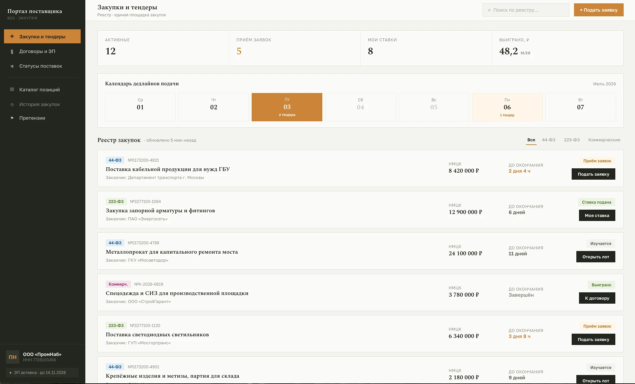Image resolution: width=635 pixels, height=384 pixels.
Task: Switch to the 44-ФЗ filter tab
Action: coord(548,140)
